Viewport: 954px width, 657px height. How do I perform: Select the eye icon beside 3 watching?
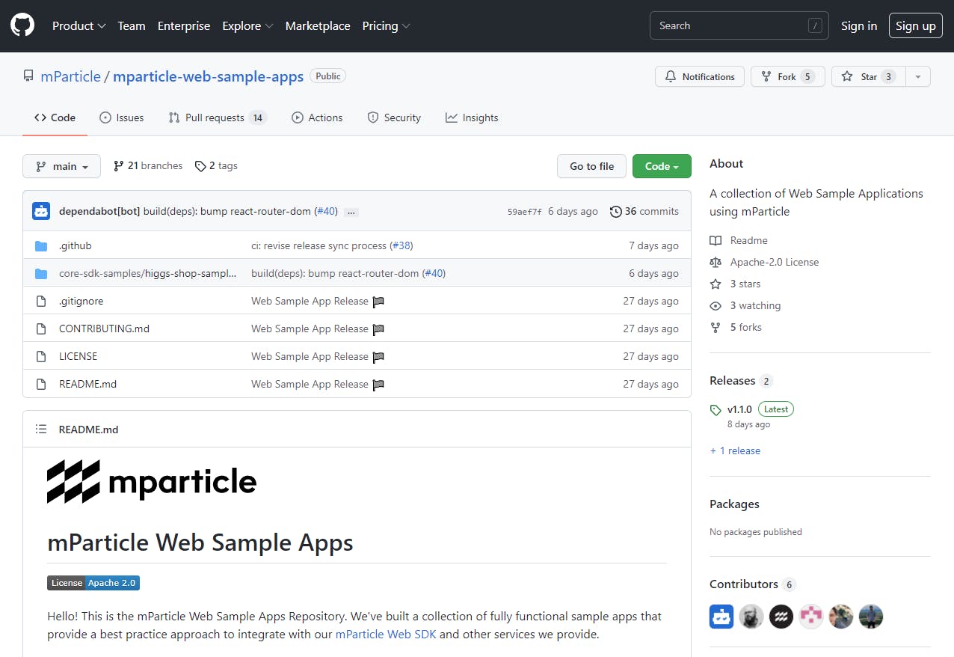point(715,305)
